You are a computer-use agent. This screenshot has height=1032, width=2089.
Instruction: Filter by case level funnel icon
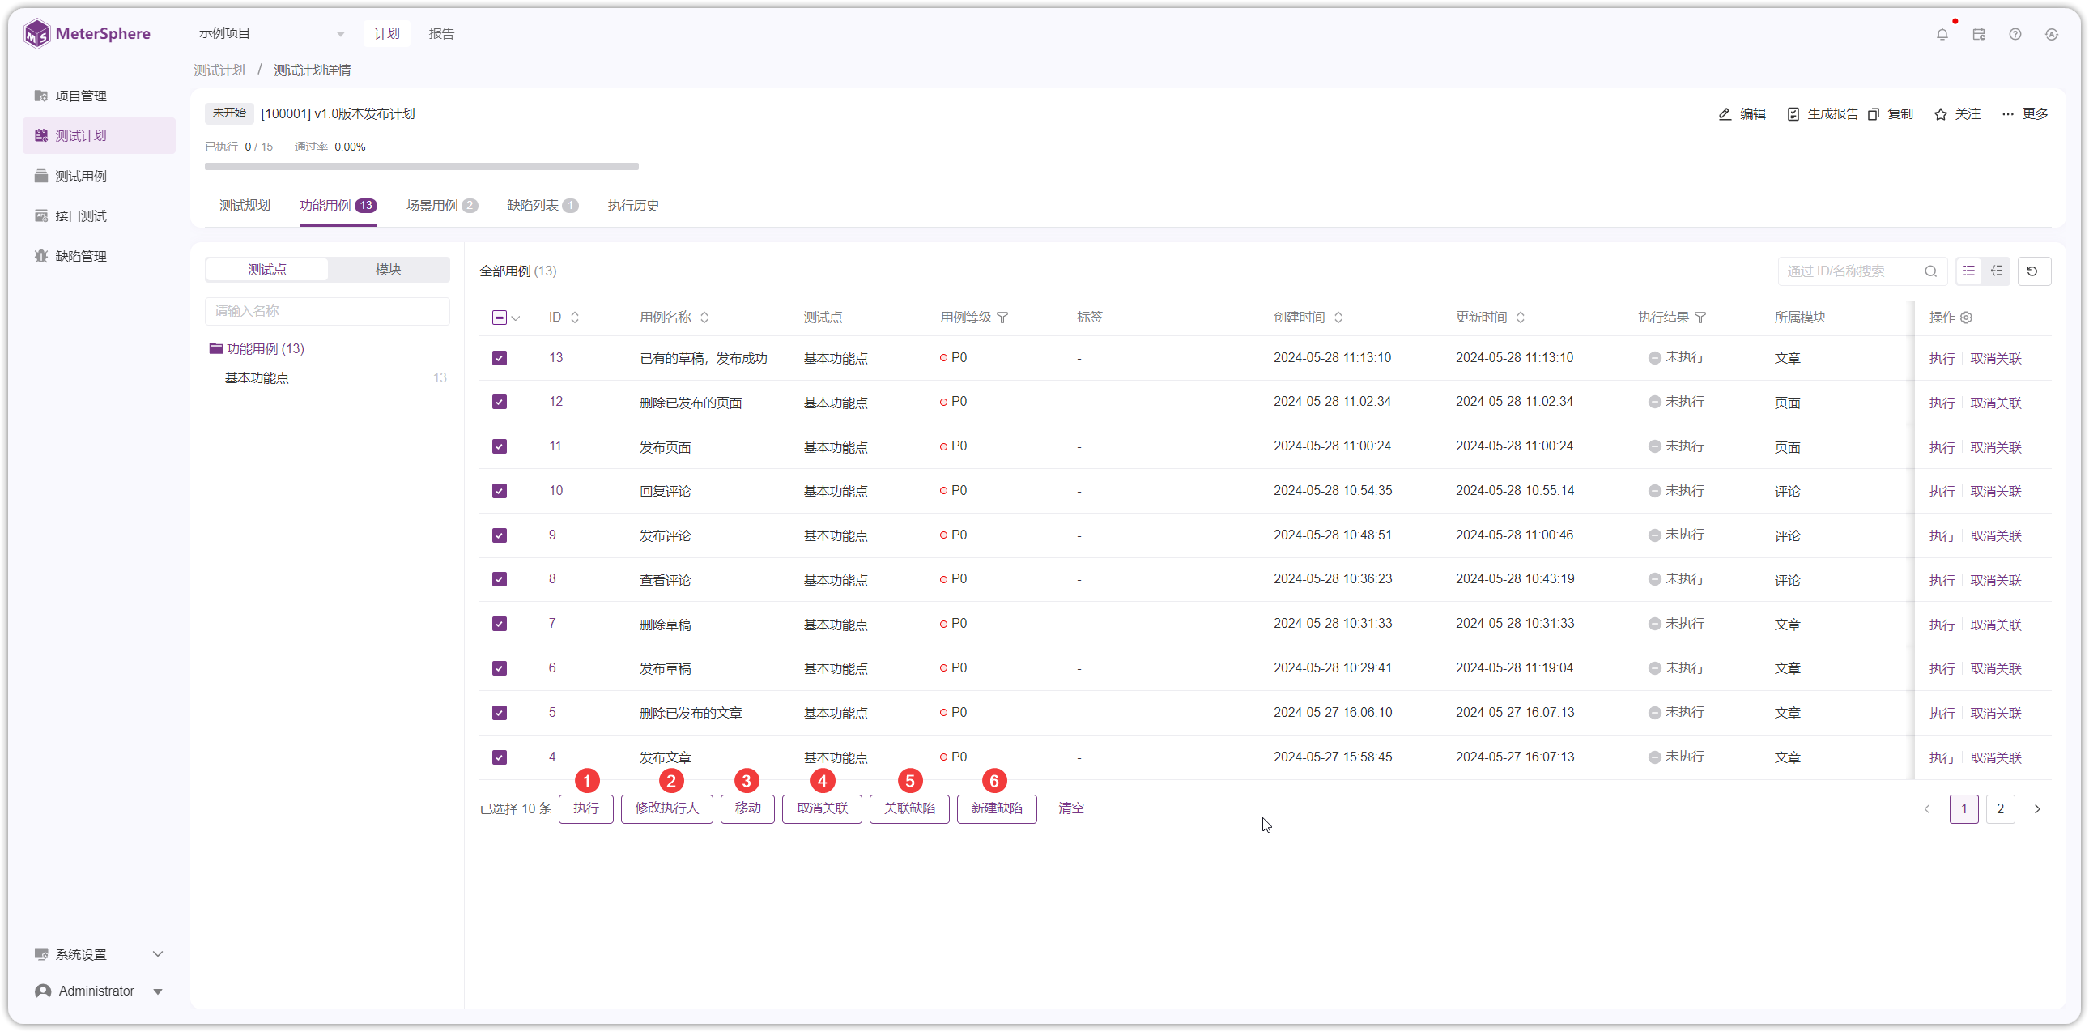(1002, 318)
